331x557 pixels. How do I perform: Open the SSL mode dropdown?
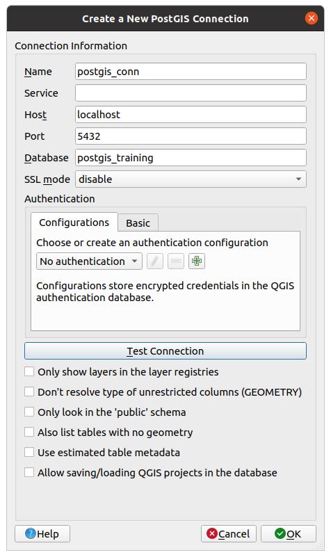click(x=191, y=179)
